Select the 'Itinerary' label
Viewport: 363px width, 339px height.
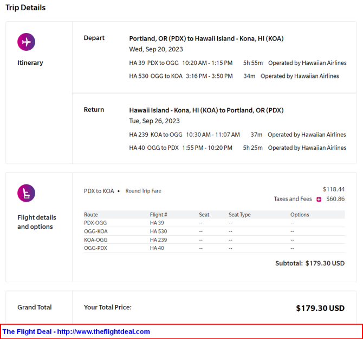30,63
